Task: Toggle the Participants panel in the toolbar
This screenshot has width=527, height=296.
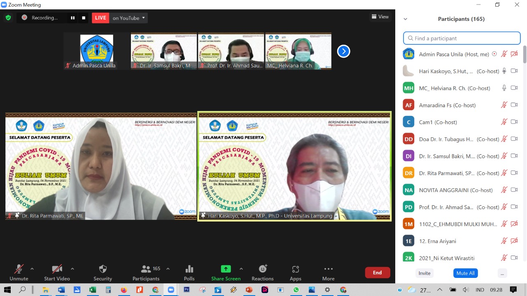Action: tap(146, 273)
